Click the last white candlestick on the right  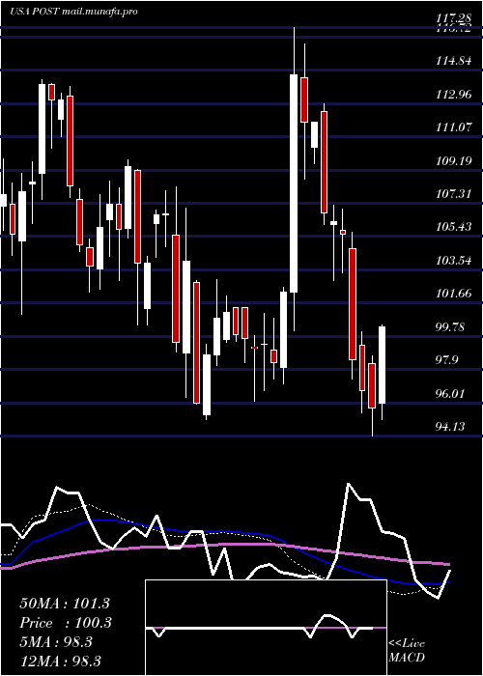[x=382, y=365]
